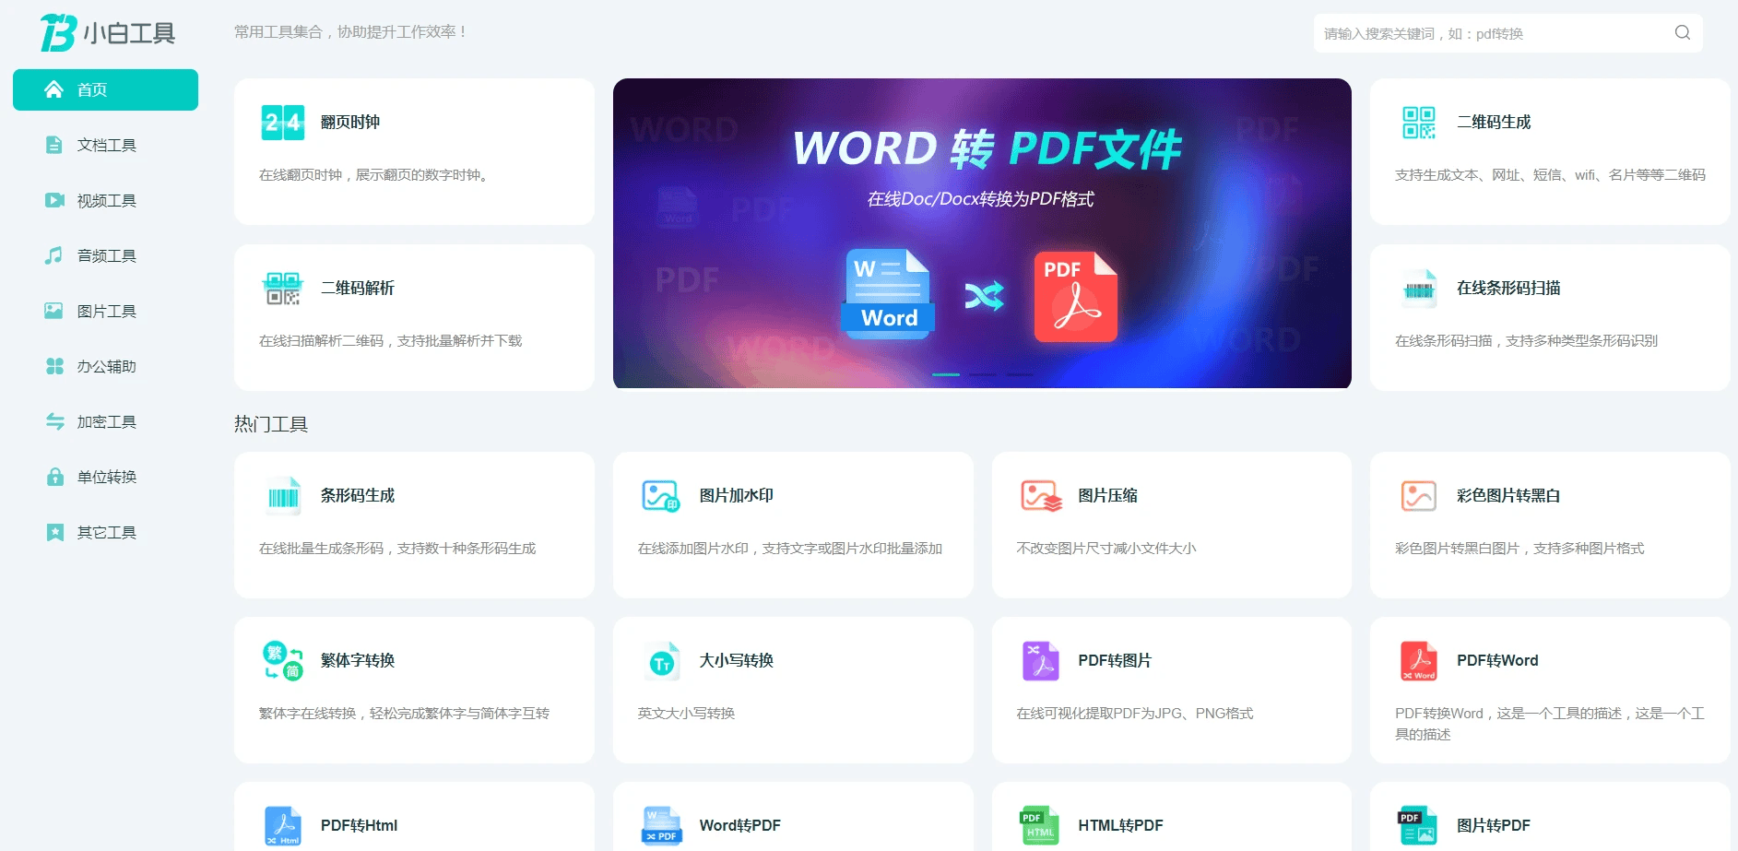
Task: Open 单位转换 sidebar menu
Action: pyautogui.click(x=105, y=477)
